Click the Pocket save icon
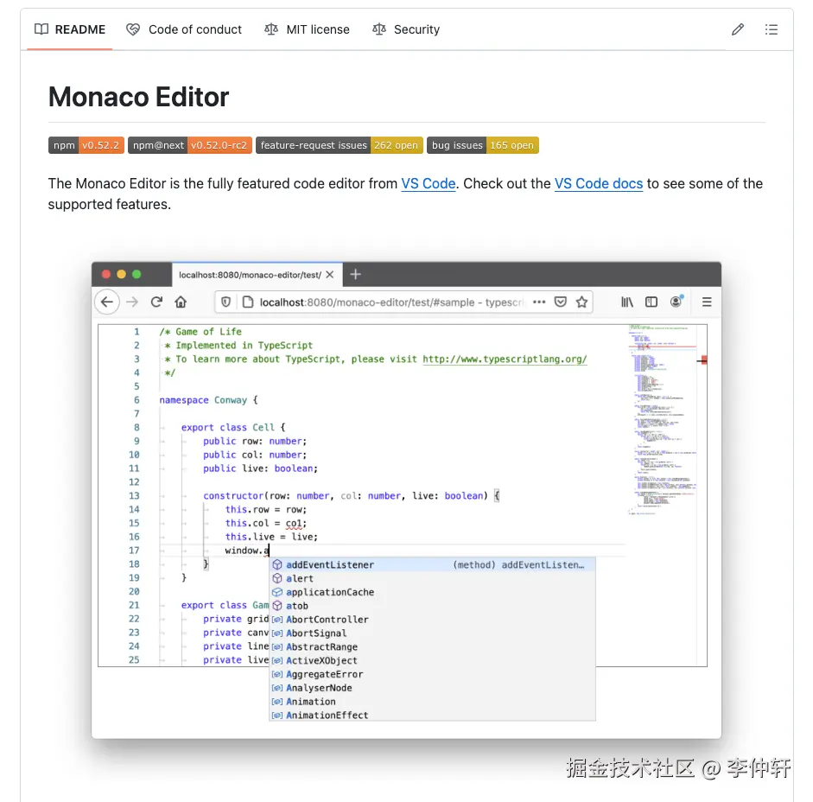Viewport: 813px width, 802px height. point(561,302)
